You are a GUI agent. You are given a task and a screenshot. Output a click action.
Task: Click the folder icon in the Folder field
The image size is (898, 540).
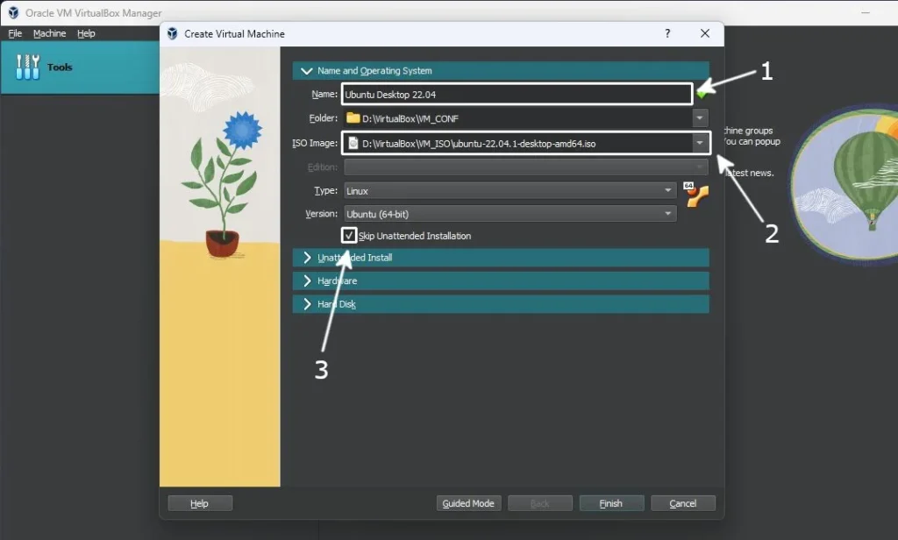coord(353,118)
